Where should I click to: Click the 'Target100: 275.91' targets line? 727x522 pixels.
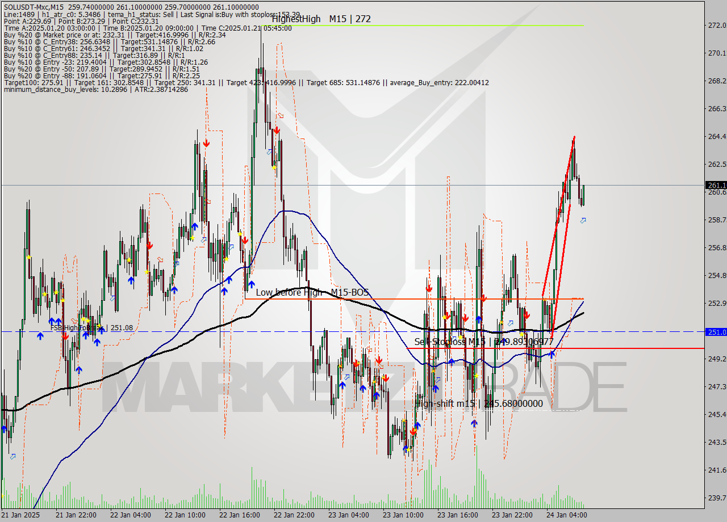coord(246,83)
